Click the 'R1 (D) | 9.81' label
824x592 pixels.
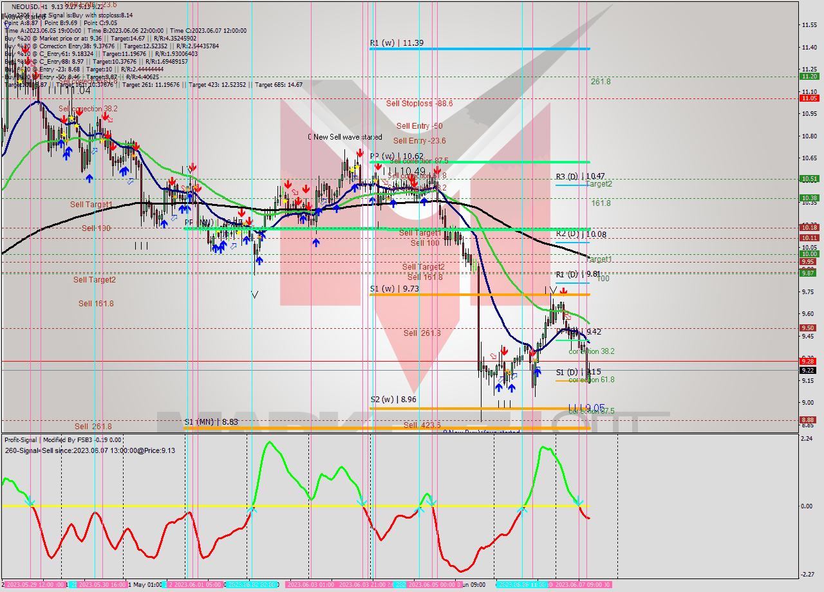(x=578, y=274)
